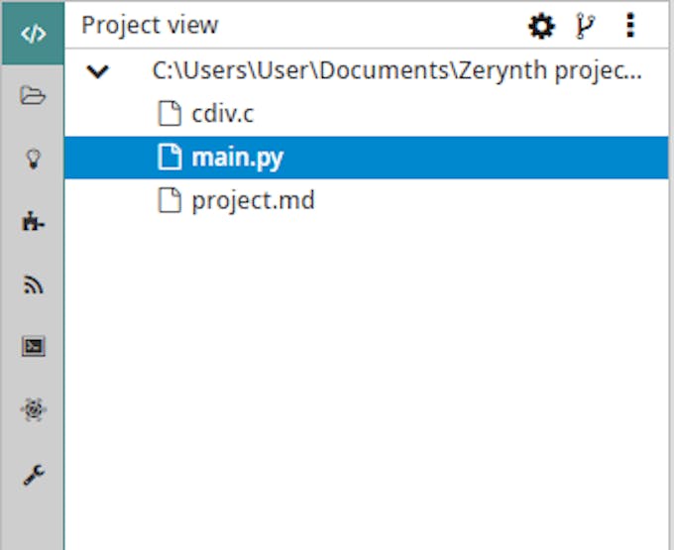Screen dimensions: 674x550
Task: Click the Project view title label
Action: (x=150, y=26)
